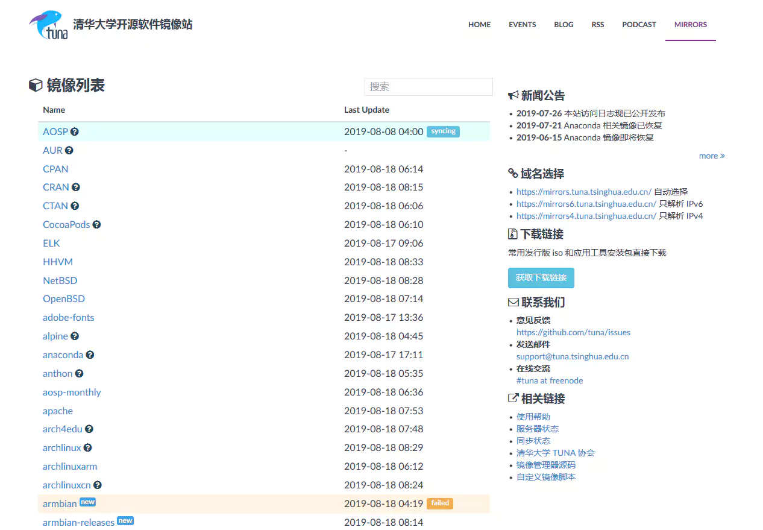Click inside the 搜索 search box
The width and height of the screenshot is (763, 530).
click(x=428, y=86)
